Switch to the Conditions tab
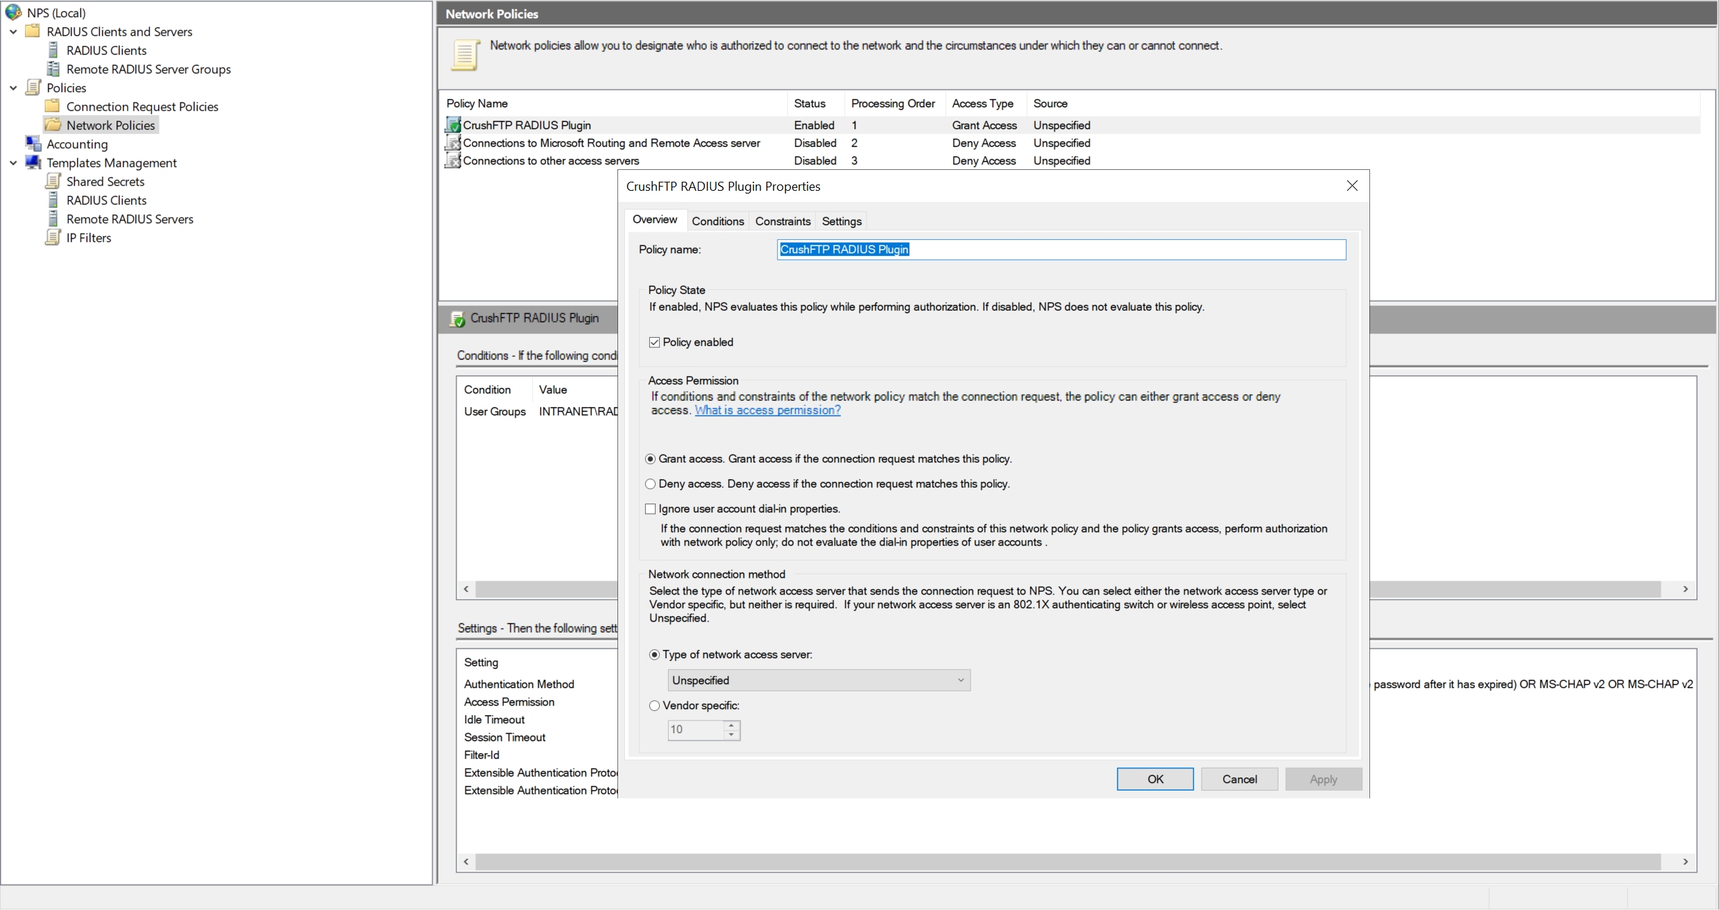Image resolution: width=1719 pixels, height=910 pixels. coord(717,221)
